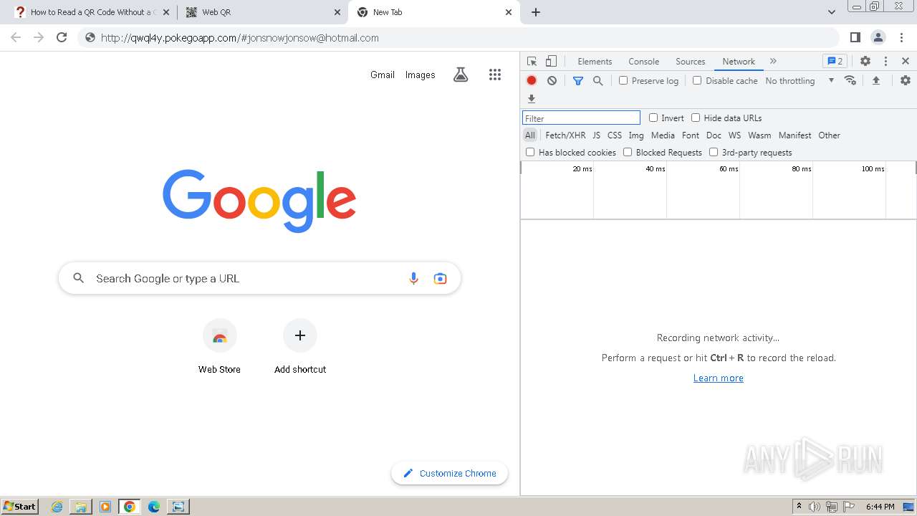The image size is (917, 516).
Task: Open network panel settings gear
Action: coord(906,80)
